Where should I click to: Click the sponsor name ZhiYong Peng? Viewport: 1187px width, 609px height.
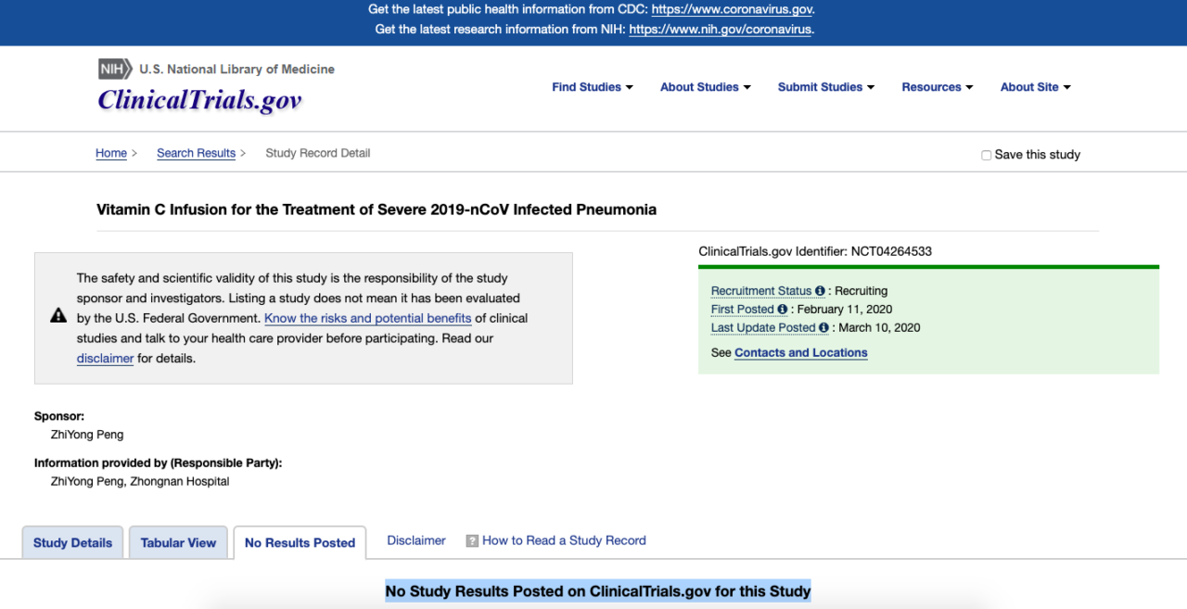[x=87, y=435]
